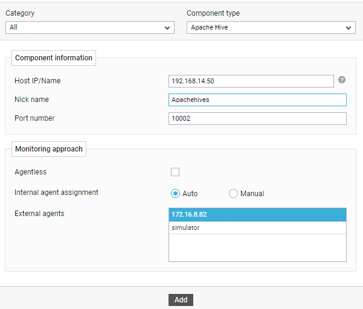The image size is (363, 309).
Task: Click the Monitoring approach heading
Action: point(49,149)
